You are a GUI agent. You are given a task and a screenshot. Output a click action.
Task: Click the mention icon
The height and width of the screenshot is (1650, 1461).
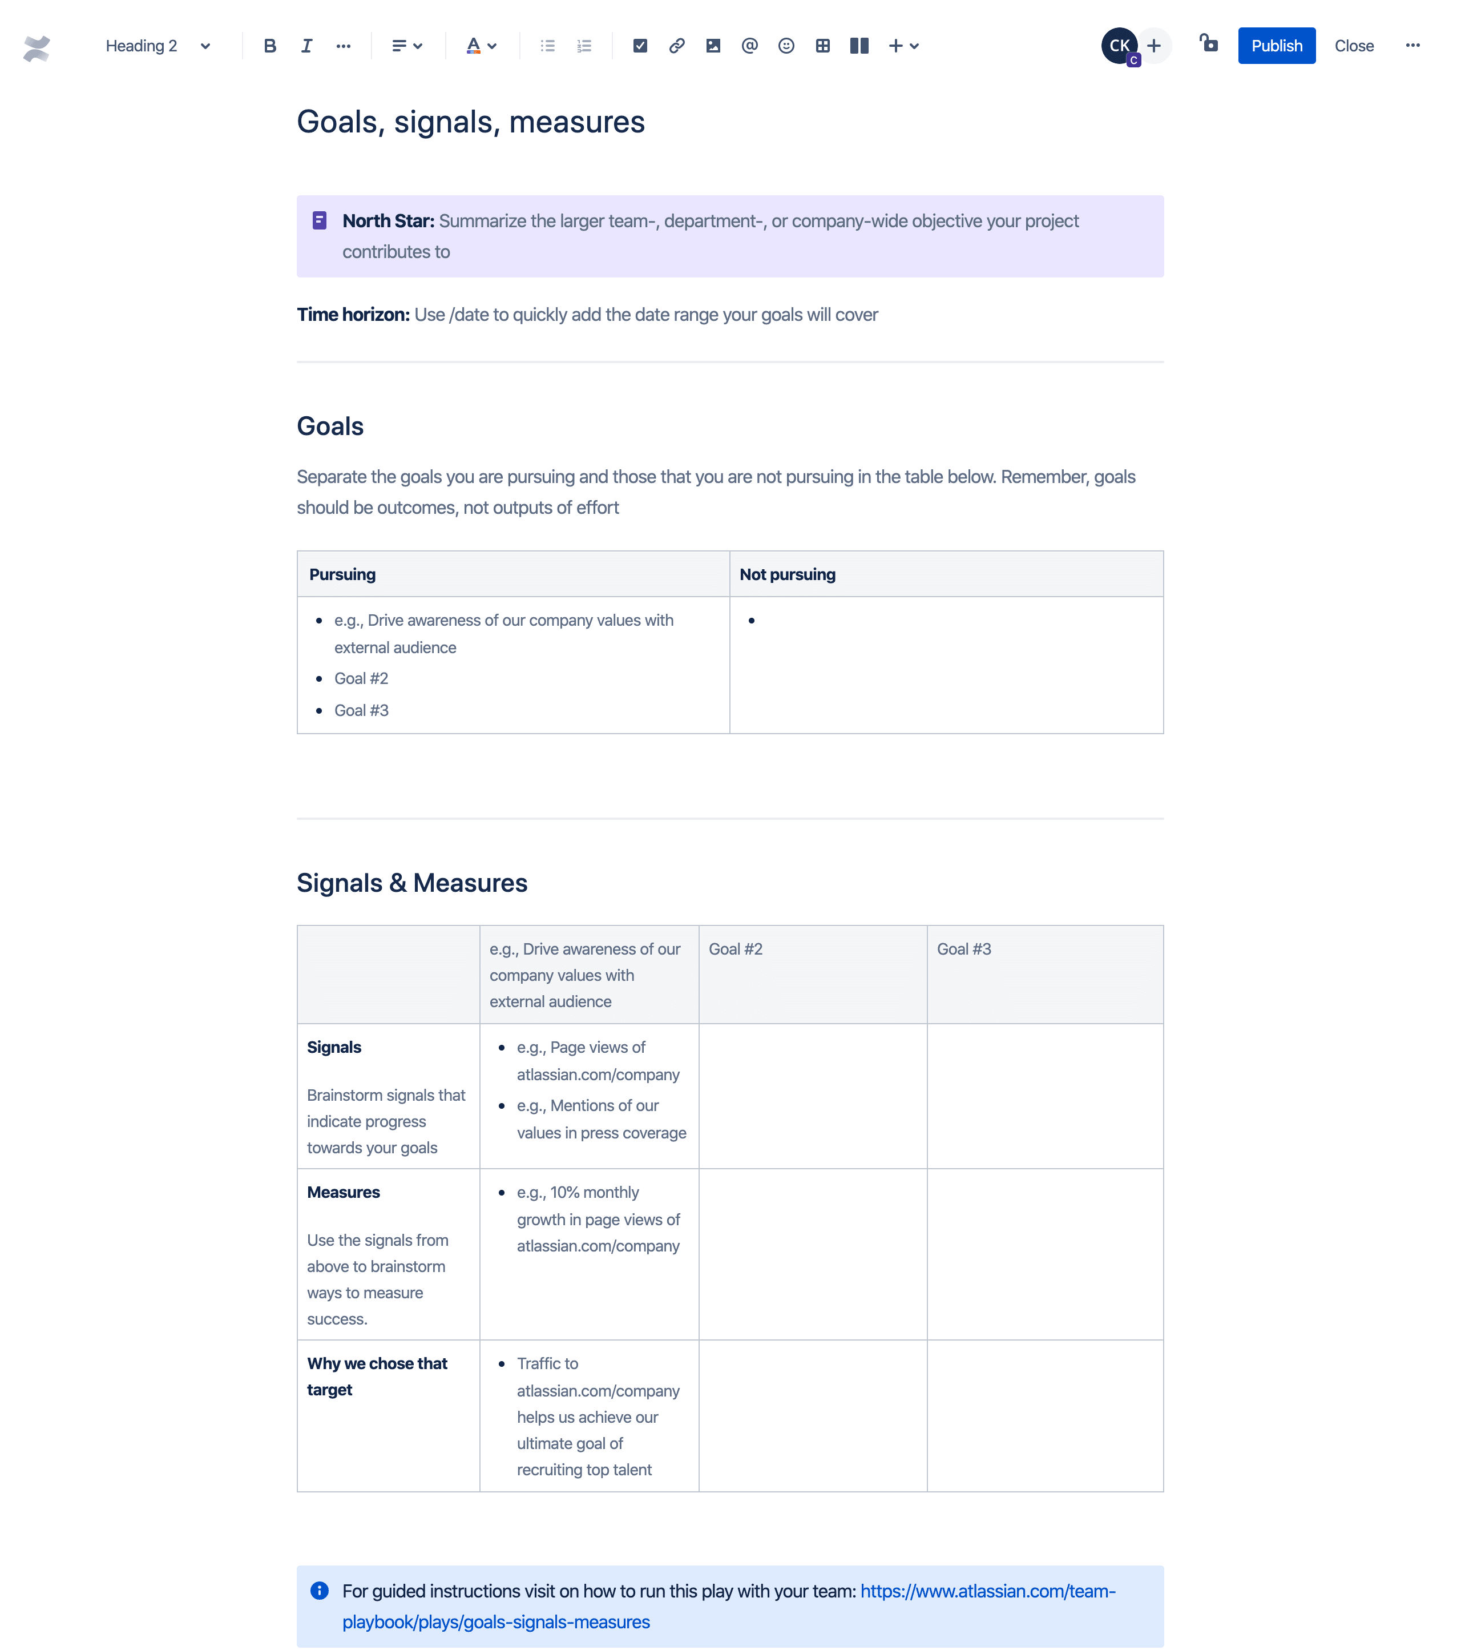[749, 45]
